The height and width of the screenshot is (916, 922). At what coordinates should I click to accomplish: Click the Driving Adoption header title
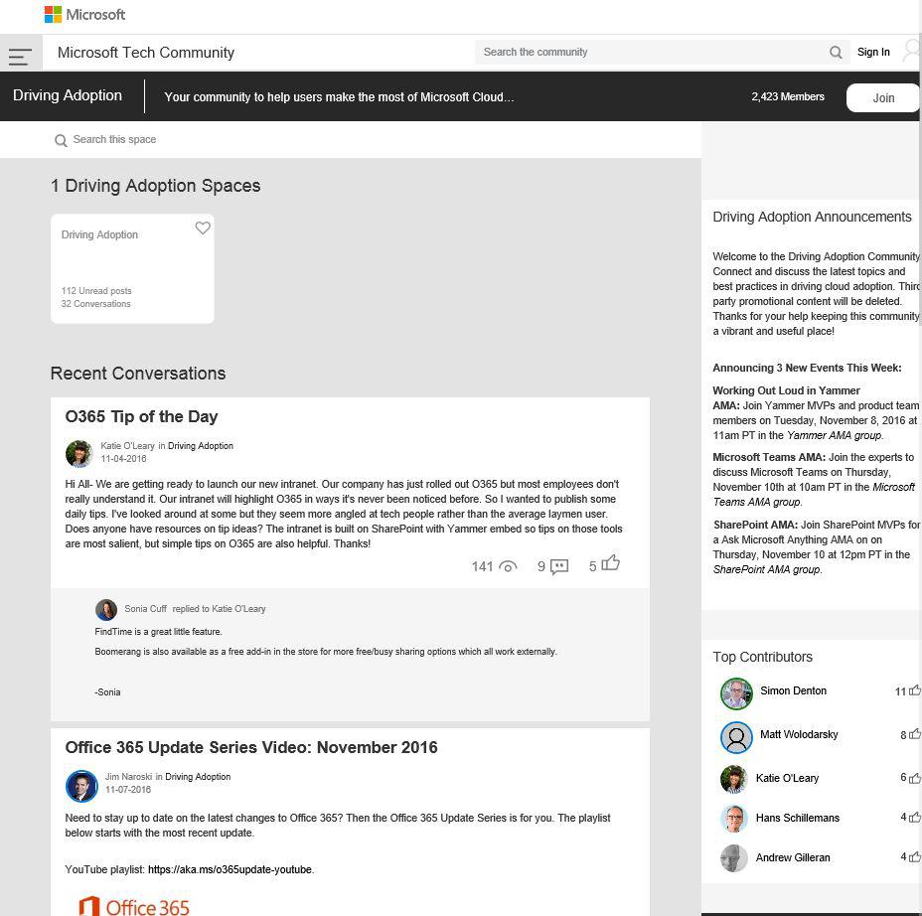(68, 95)
